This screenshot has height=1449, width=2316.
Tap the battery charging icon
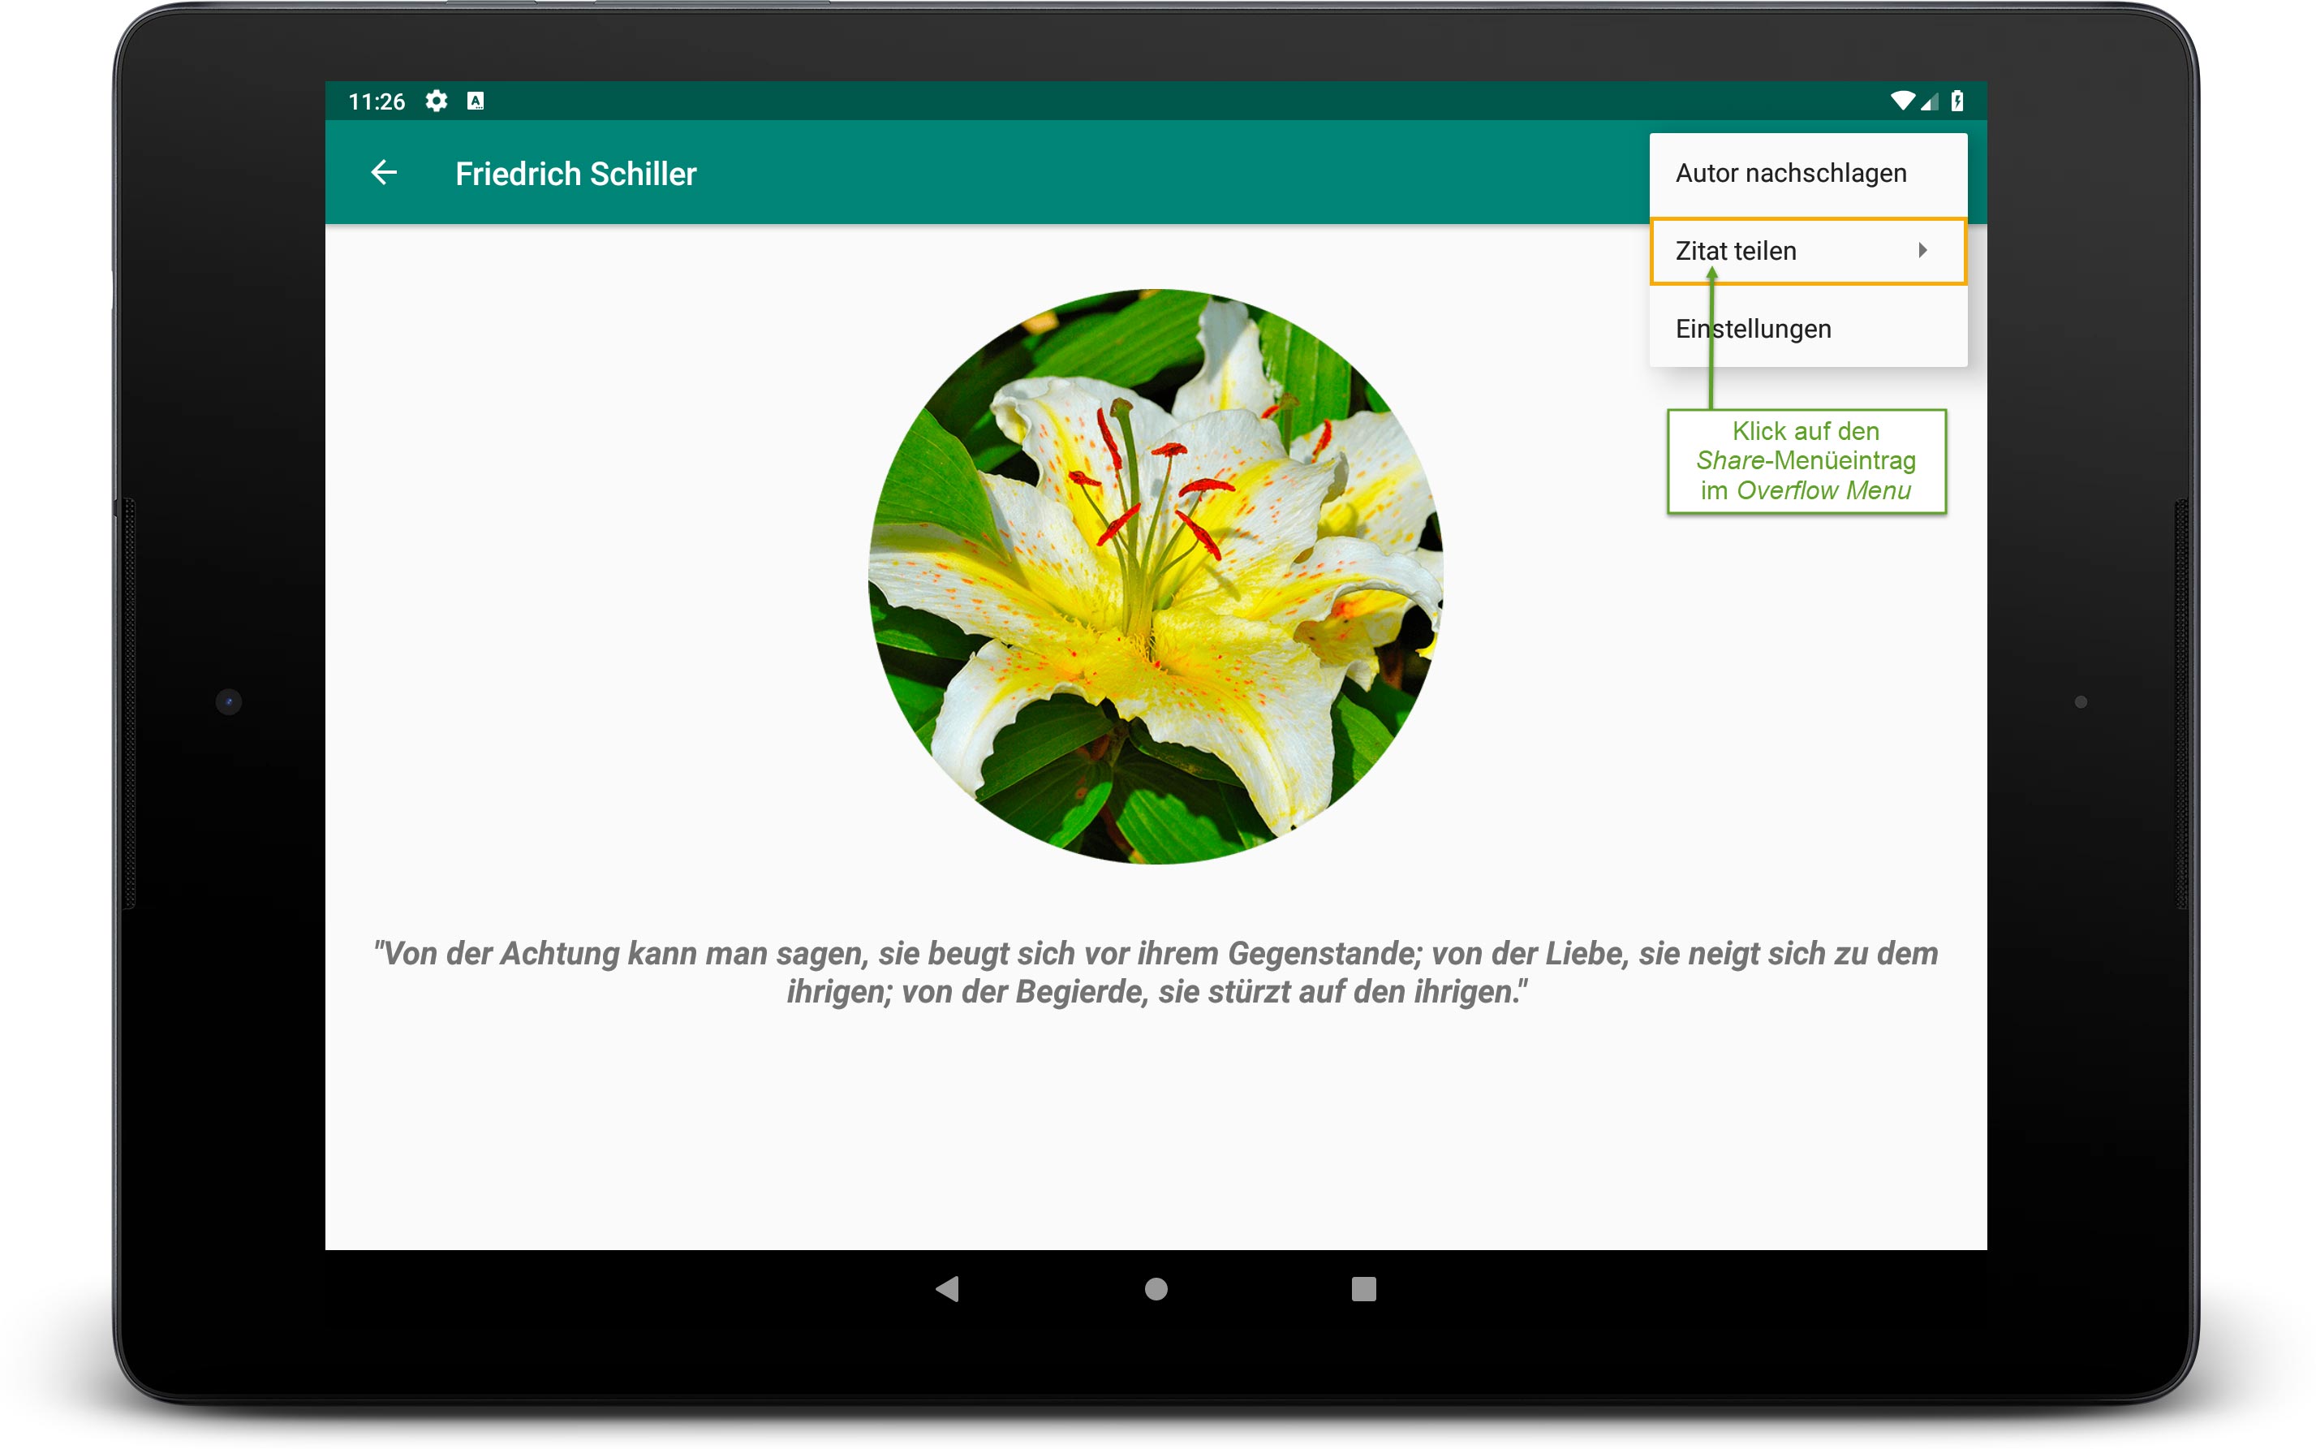pyautogui.click(x=1957, y=101)
